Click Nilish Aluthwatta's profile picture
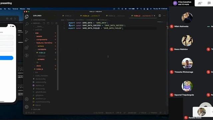Image resolution: width=213 pixels, height=120 pixels. pos(187,18)
